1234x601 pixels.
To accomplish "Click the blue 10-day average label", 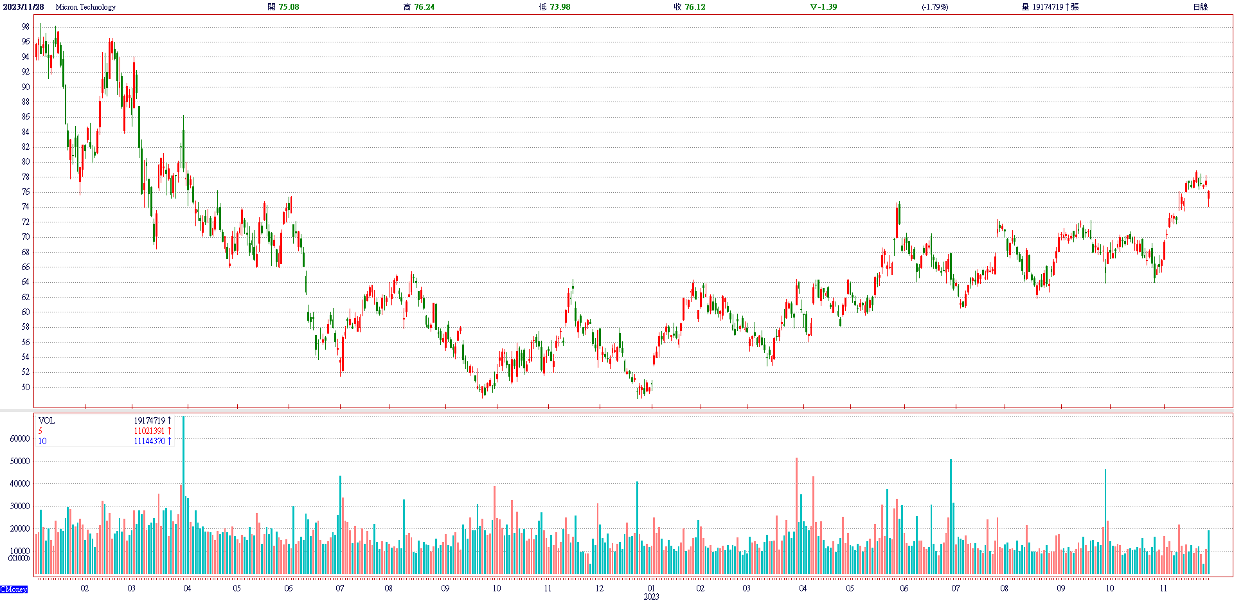I will pos(42,441).
